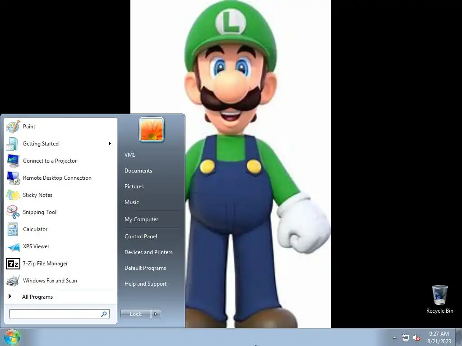
Task: Select the Connect to a Projector label
Action: 50,161
